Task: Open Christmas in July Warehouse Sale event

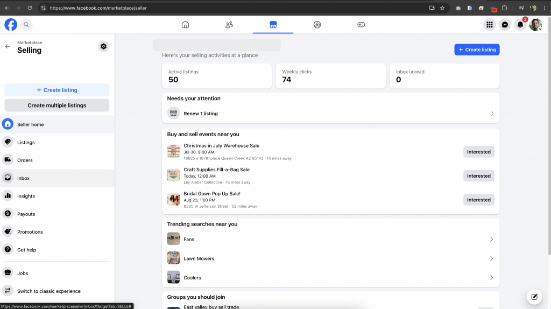Action: [x=221, y=145]
